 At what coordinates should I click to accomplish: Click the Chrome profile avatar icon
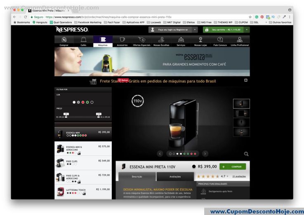290,10
